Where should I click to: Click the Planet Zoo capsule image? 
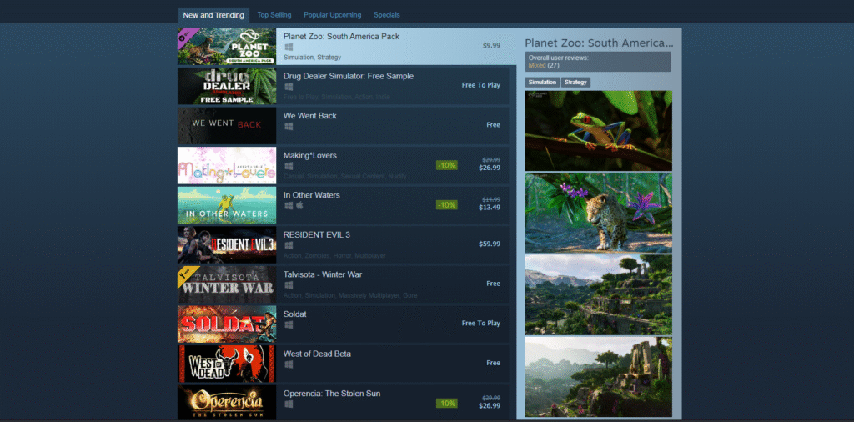(227, 46)
